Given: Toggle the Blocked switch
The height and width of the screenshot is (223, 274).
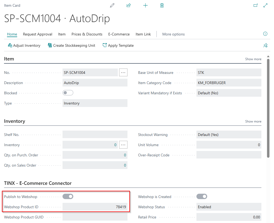Looking at the screenshot, I should [68, 93].
